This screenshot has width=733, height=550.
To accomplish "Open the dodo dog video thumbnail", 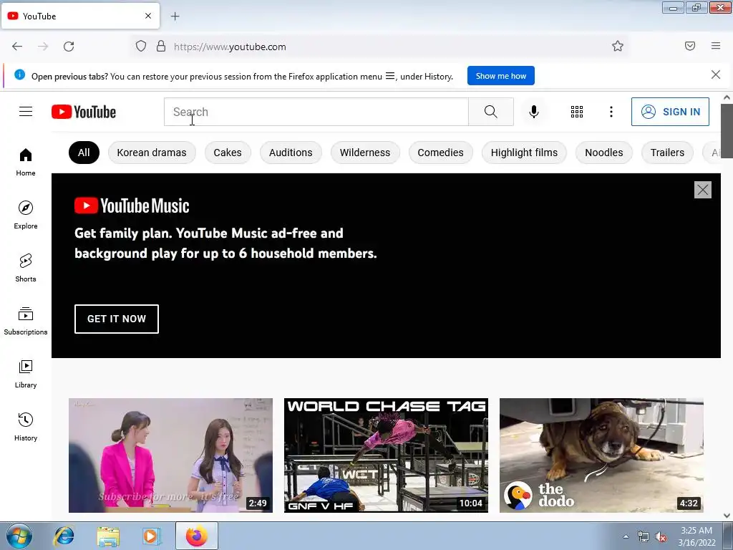I will (x=601, y=455).
